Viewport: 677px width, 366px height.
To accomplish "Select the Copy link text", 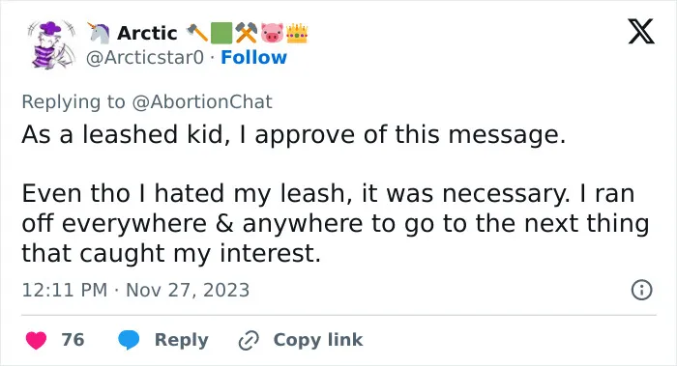I will [x=318, y=340].
